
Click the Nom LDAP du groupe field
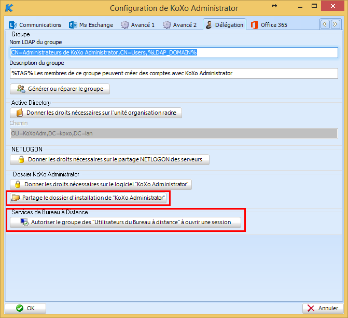tap(174, 52)
